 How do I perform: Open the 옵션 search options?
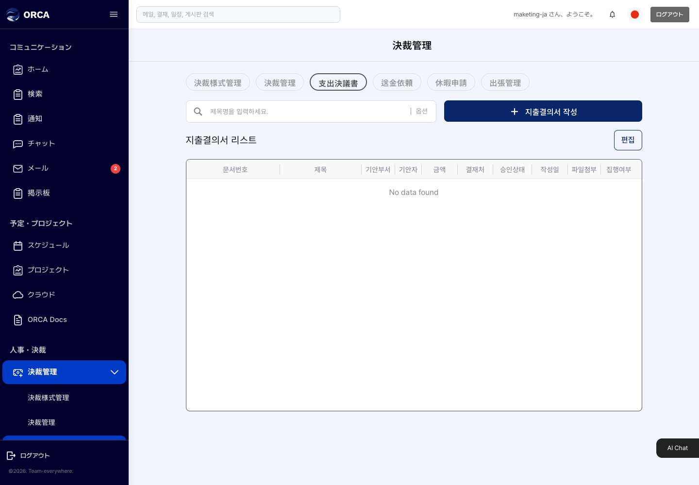click(422, 112)
